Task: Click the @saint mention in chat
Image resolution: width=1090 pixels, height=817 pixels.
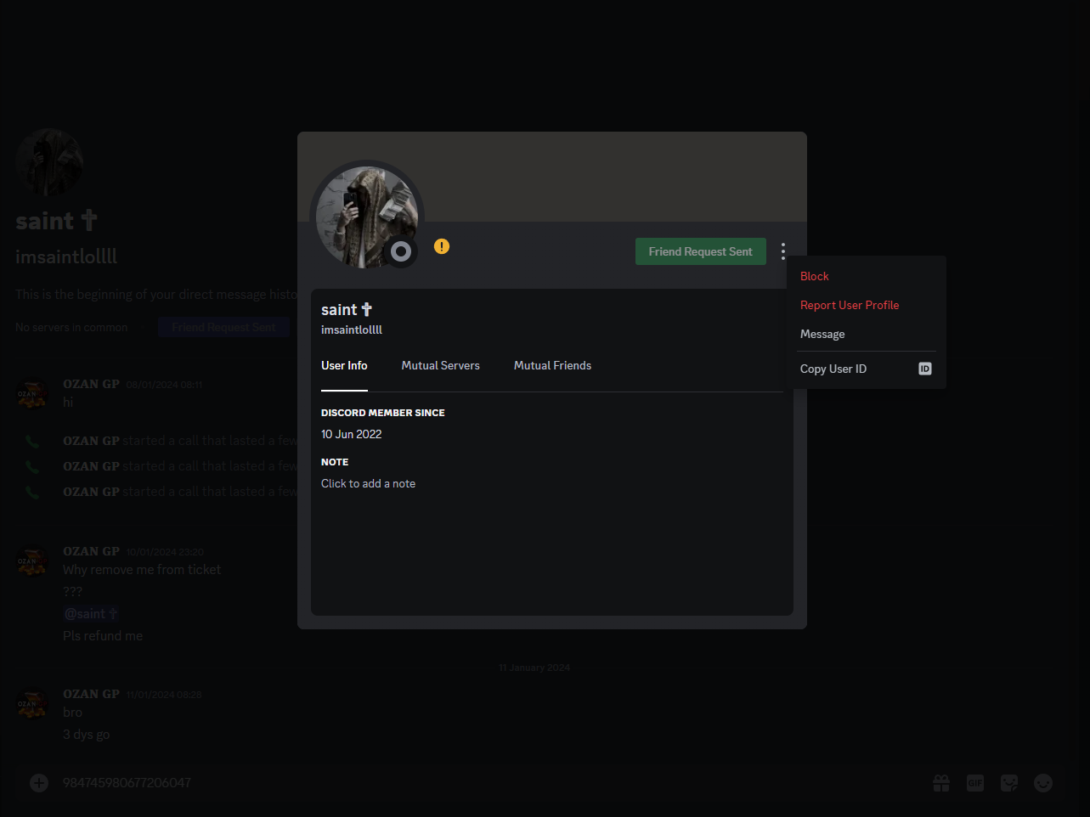Action: [90, 614]
